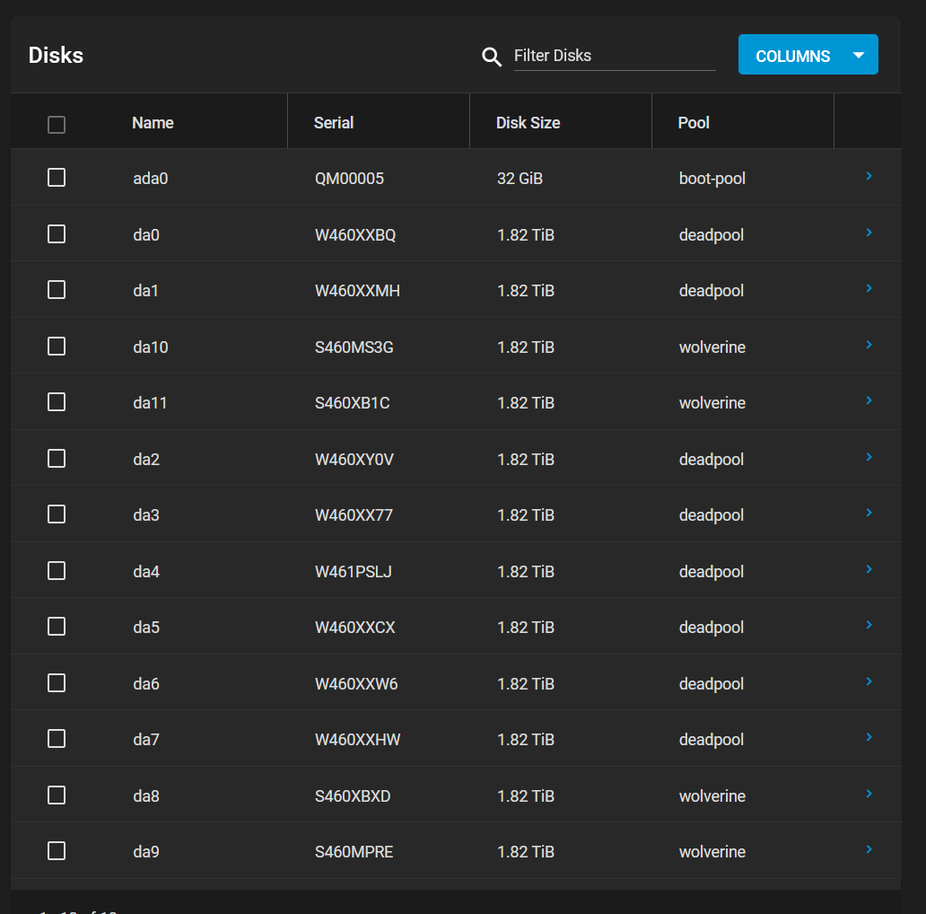The image size is (926, 914).
Task: Select the da5 disk checkbox
Action: pyautogui.click(x=57, y=627)
